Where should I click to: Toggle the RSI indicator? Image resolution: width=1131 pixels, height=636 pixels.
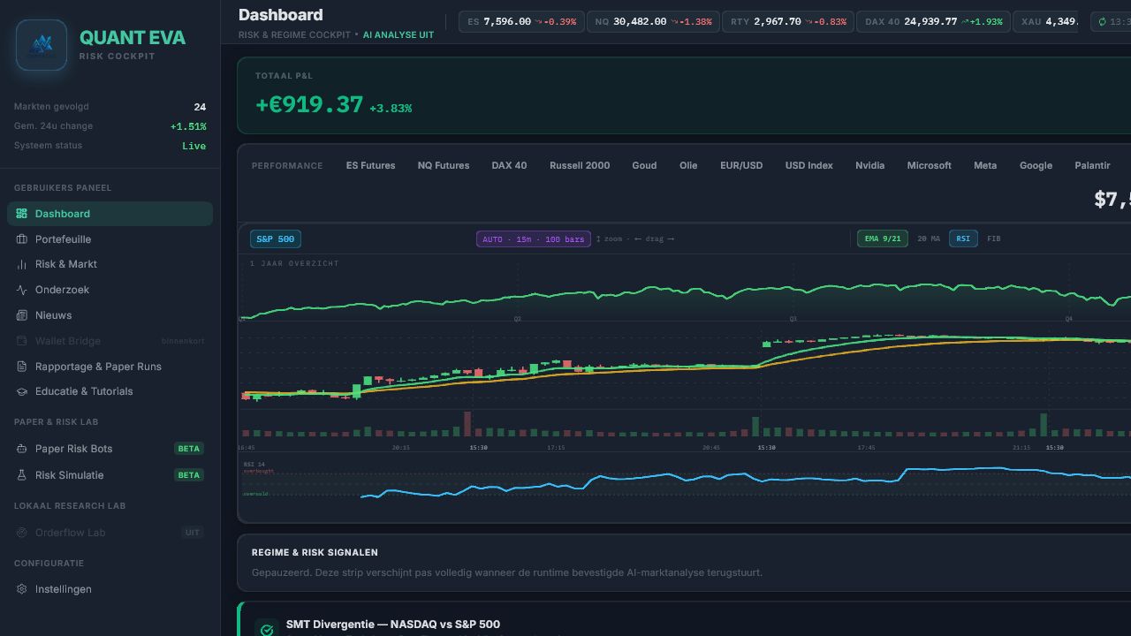click(963, 238)
